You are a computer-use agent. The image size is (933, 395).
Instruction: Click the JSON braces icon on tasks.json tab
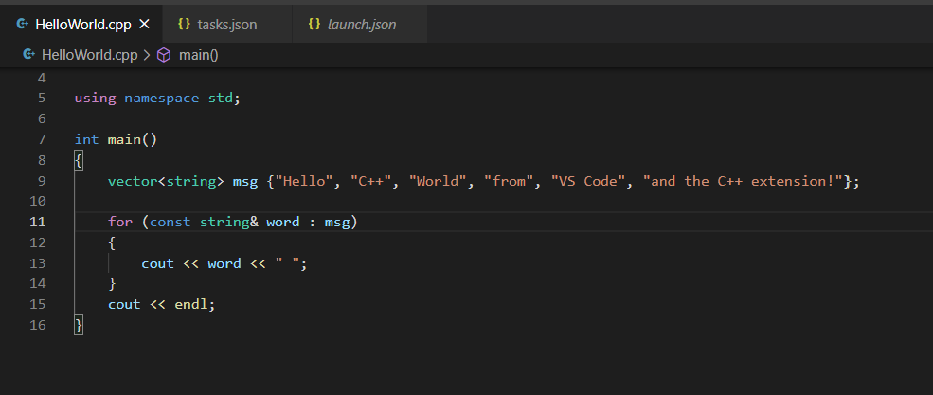point(184,25)
